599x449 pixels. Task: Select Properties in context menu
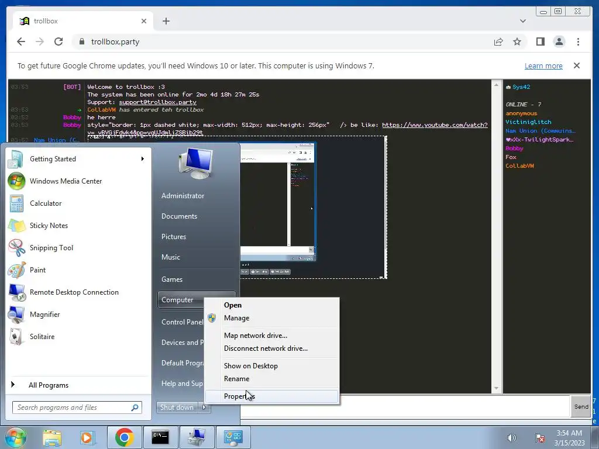coord(272,396)
